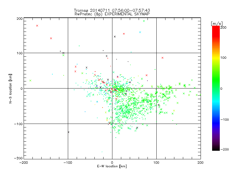Click the -100 label on the colorbar

pyautogui.click(x=224, y=120)
